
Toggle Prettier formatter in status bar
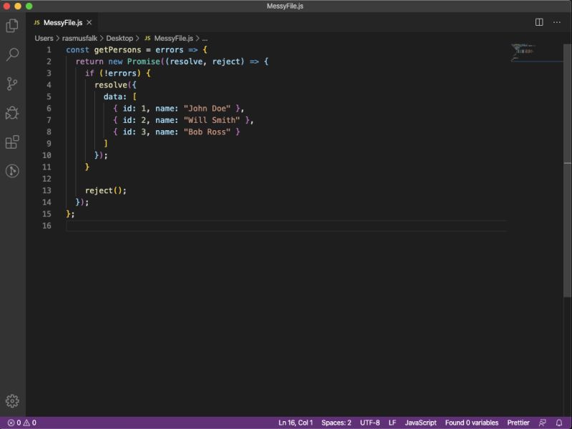pos(518,423)
